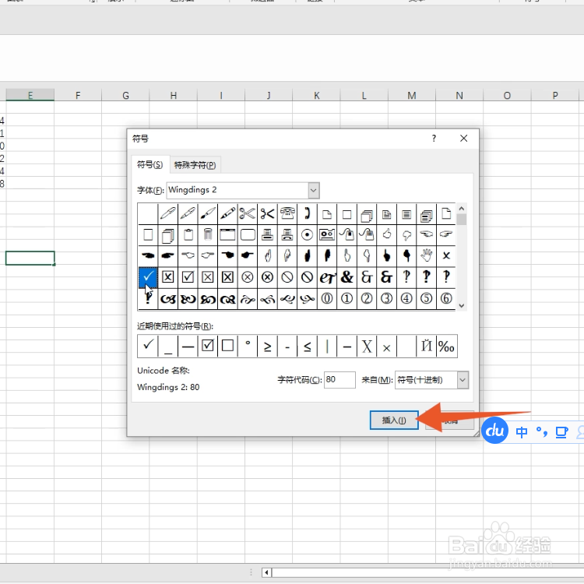Image resolution: width=584 pixels, height=584 pixels.
Task: Select the boxed checkmark symbol in grid
Action: click(188, 277)
